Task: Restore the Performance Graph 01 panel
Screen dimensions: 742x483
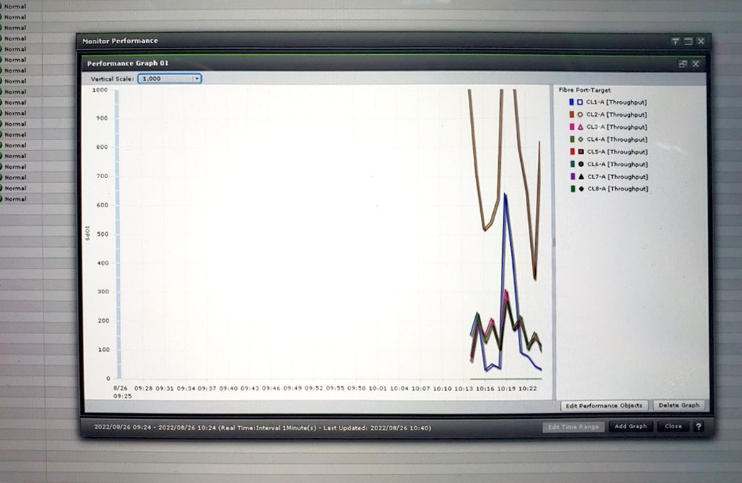Action: 683,64
